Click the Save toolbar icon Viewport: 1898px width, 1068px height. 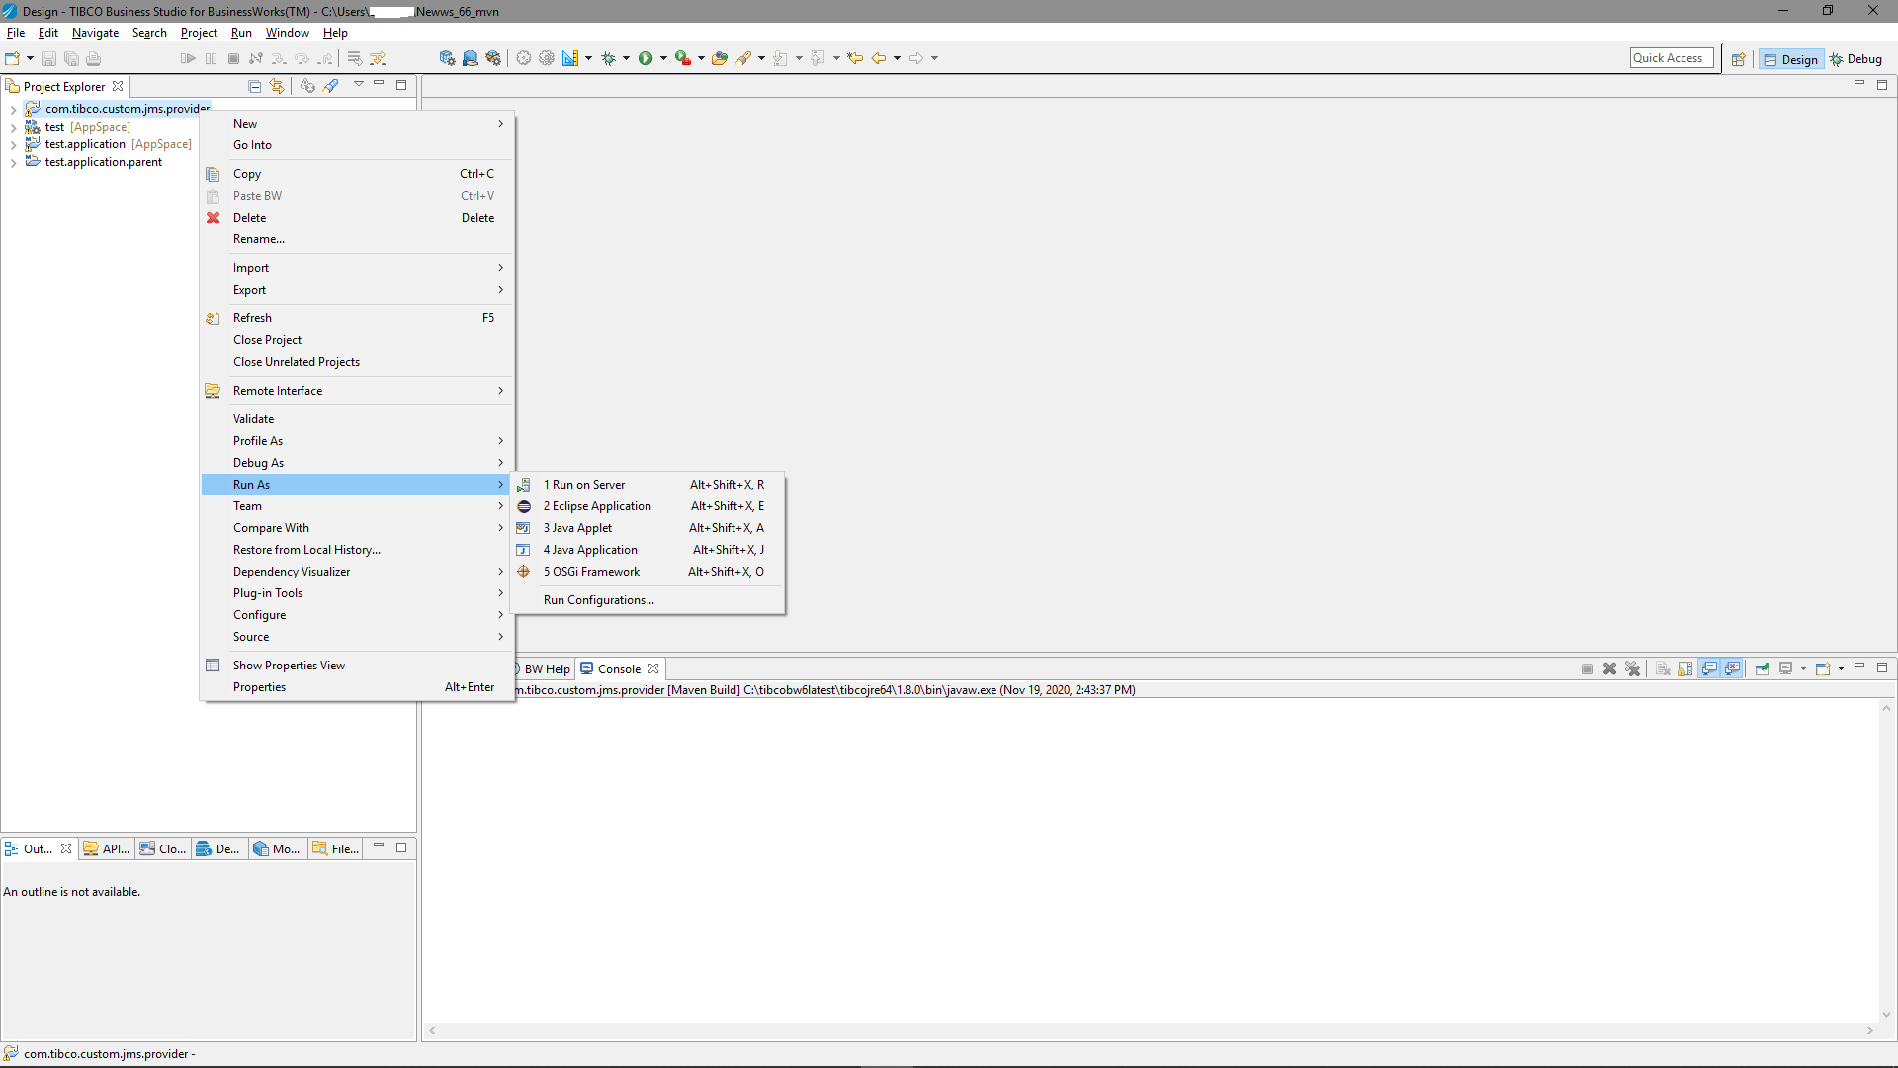coord(48,58)
